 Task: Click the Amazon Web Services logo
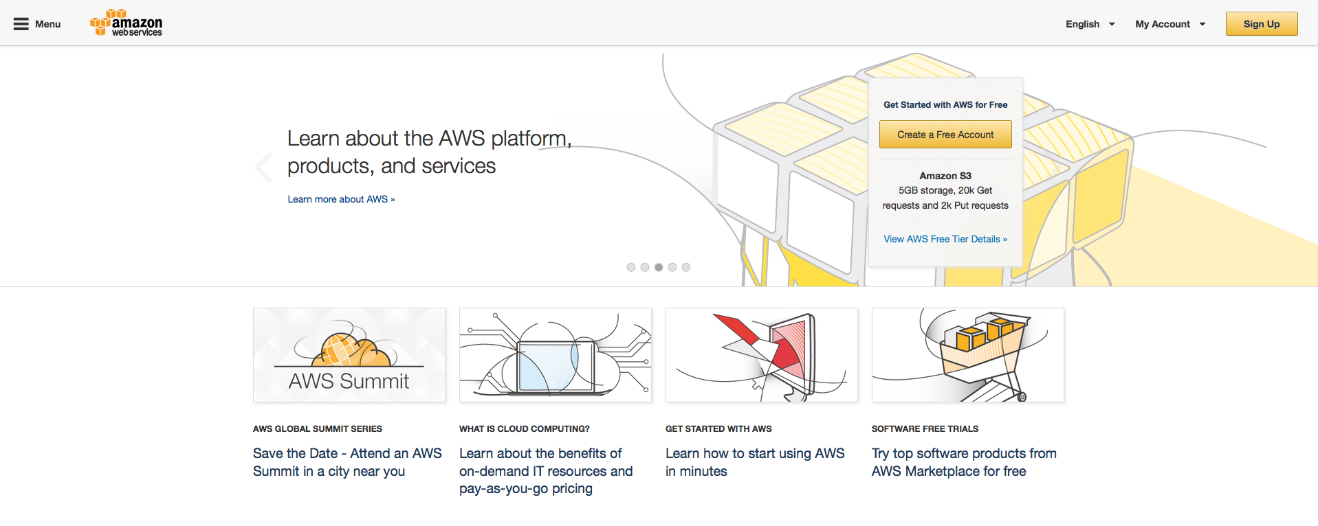coord(127,23)
